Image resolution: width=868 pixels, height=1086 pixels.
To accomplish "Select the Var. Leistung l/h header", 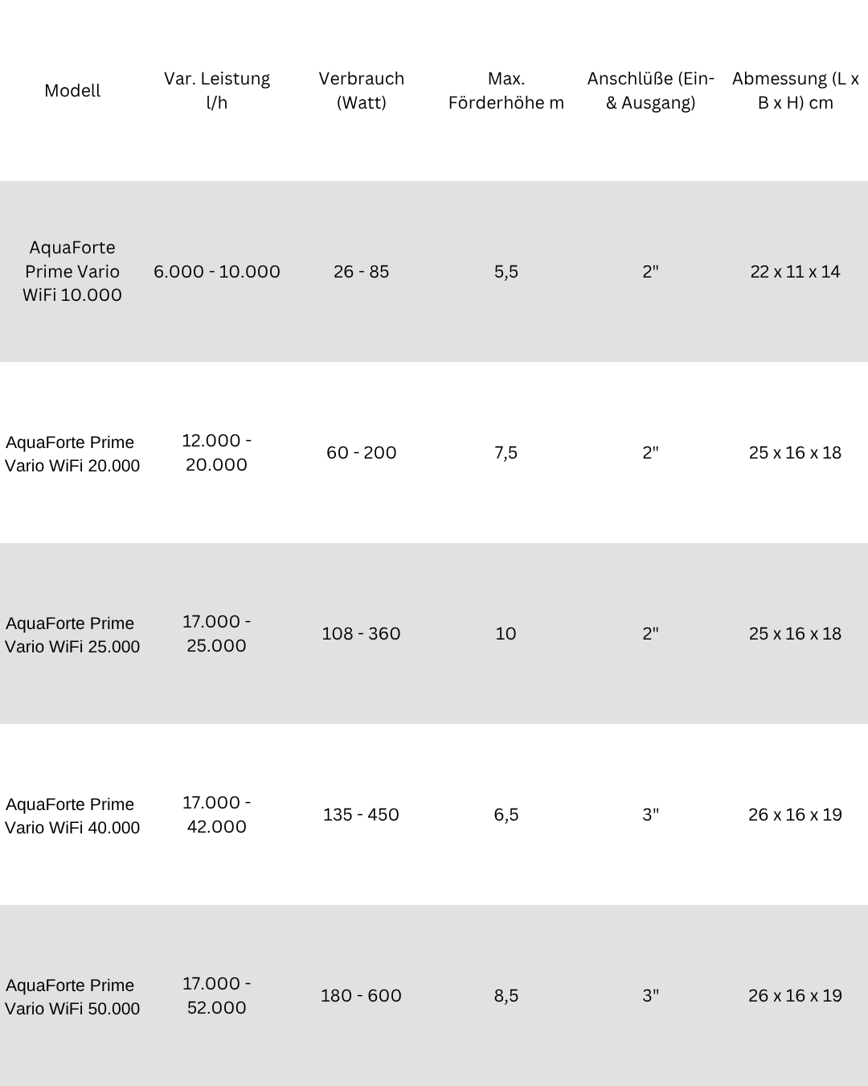I will 217,90.
